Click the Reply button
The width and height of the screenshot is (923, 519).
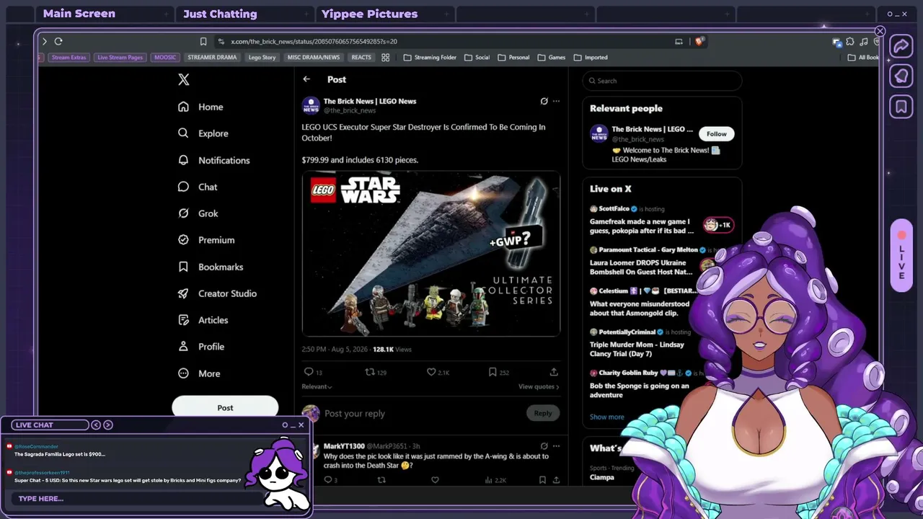(543, 413)
